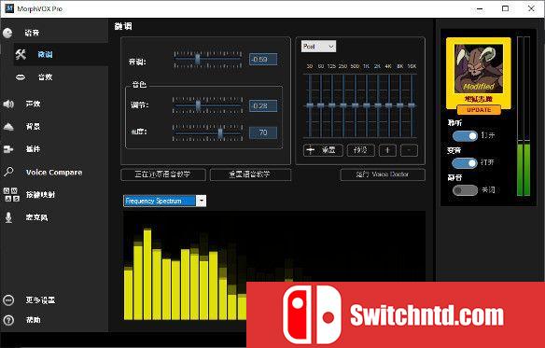Click the orange UPDATE button

[479, 110]
